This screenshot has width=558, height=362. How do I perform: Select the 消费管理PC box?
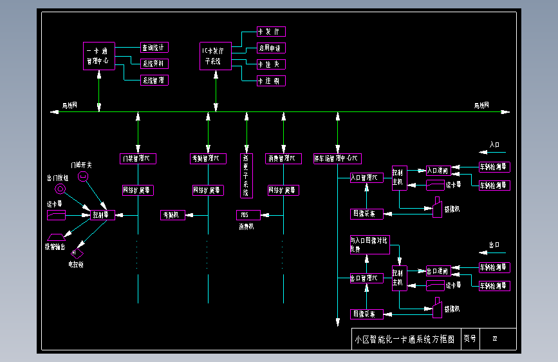(284, 158)
